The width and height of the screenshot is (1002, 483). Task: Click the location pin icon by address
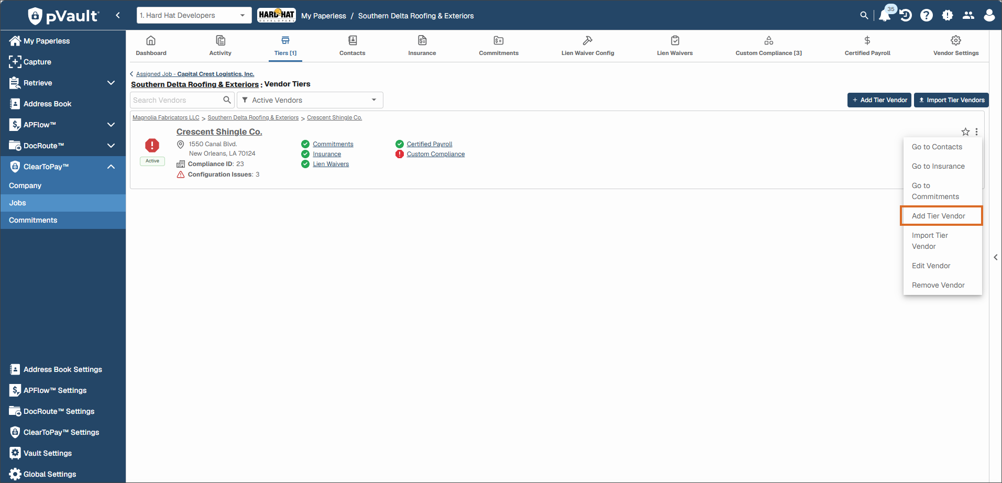pos(181,144)
